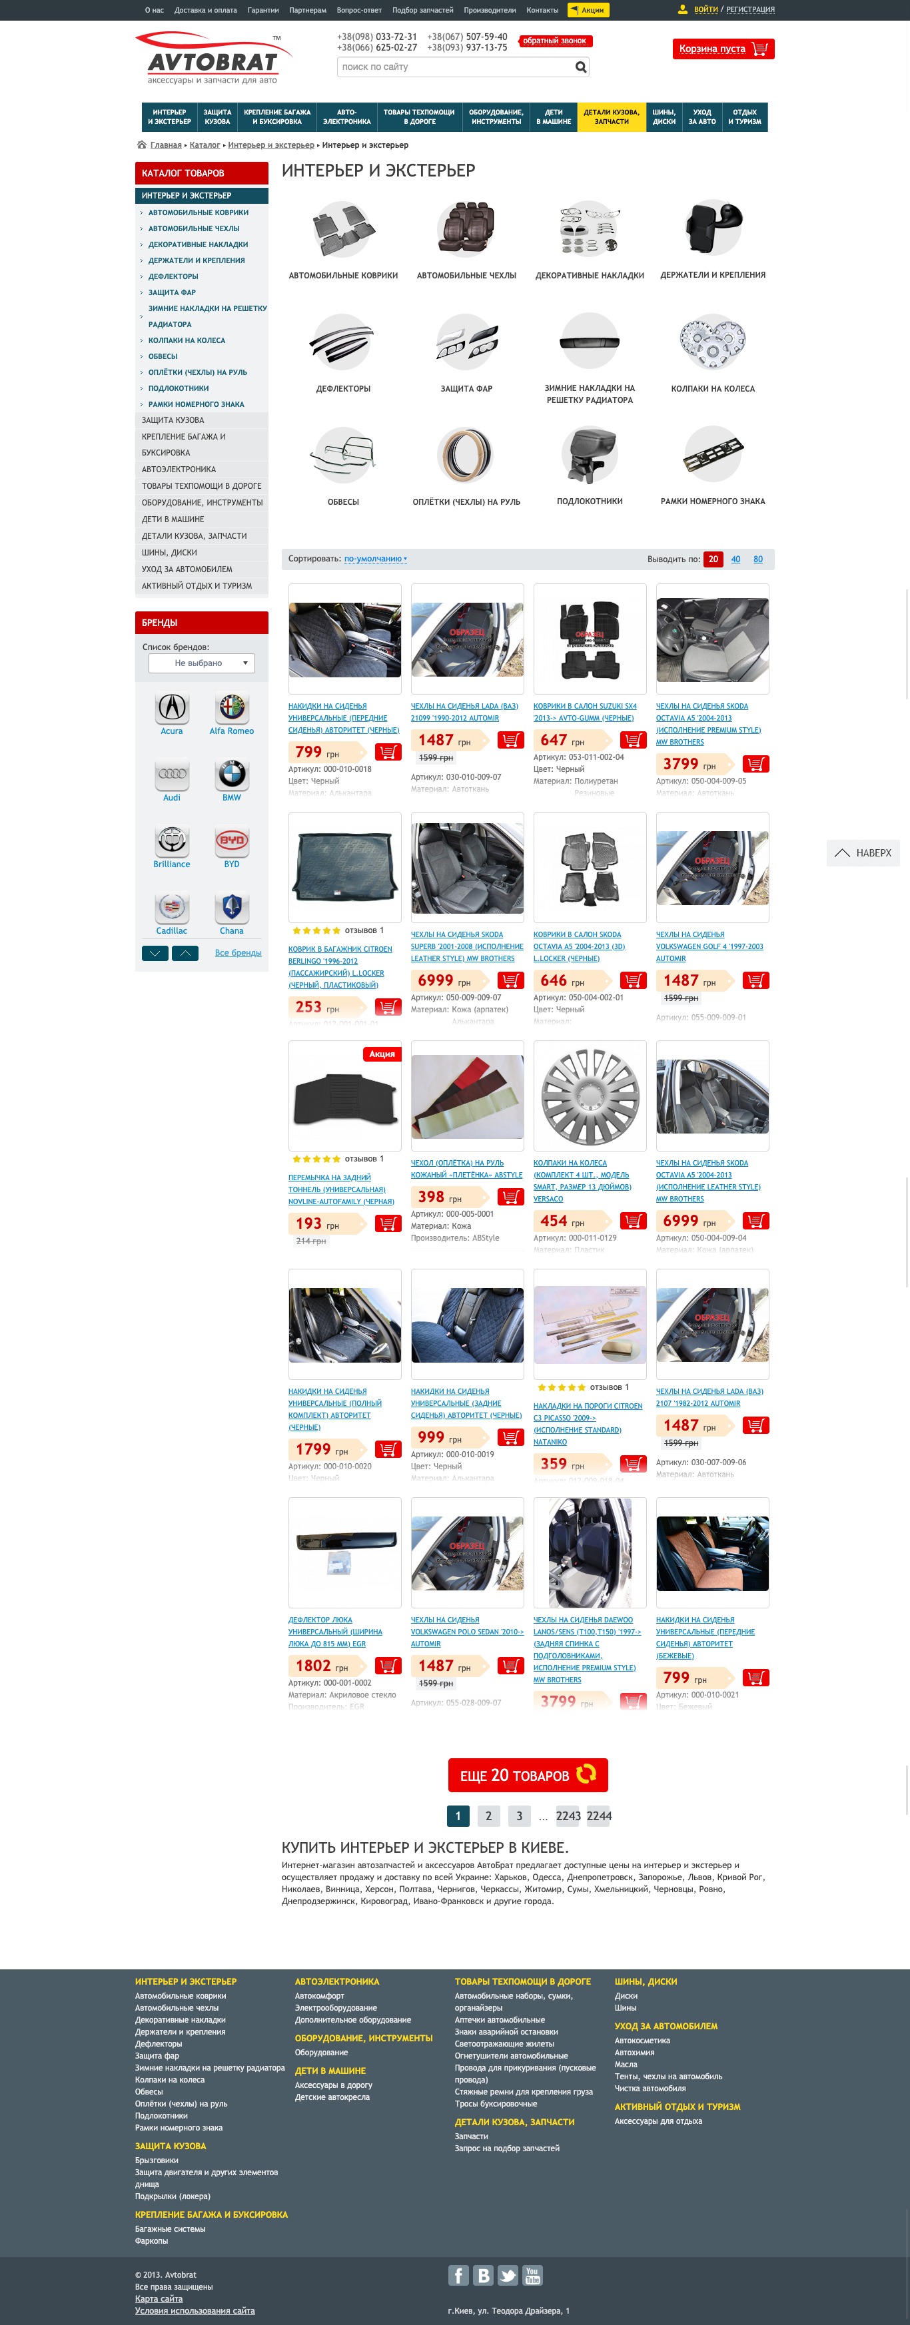The width and height of the screenshot is (910, 2325).
Task: Go to page 2 of results
Action: 488,1816
